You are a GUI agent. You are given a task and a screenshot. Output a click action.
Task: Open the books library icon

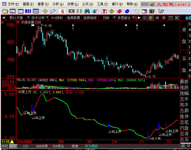(152, 11)
